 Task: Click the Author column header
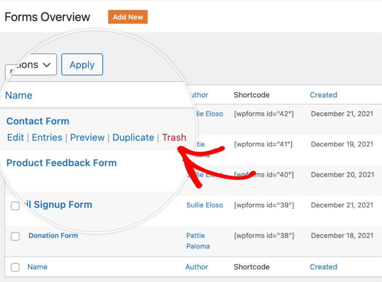[x=198, y=95]
